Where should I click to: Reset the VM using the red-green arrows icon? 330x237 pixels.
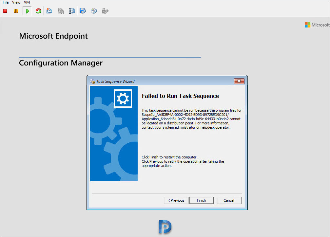point(38,11)
